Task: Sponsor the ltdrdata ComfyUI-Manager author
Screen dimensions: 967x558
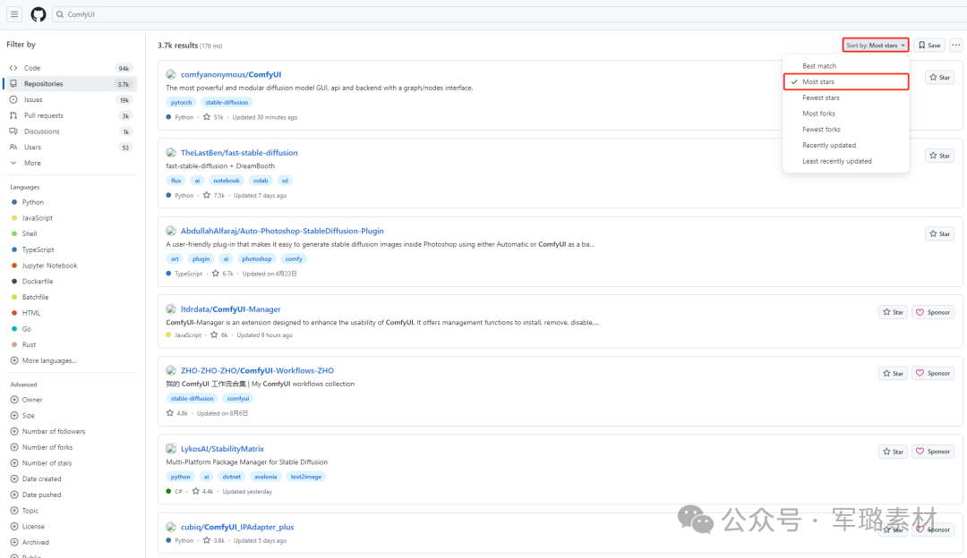Action: coord(933,312)
